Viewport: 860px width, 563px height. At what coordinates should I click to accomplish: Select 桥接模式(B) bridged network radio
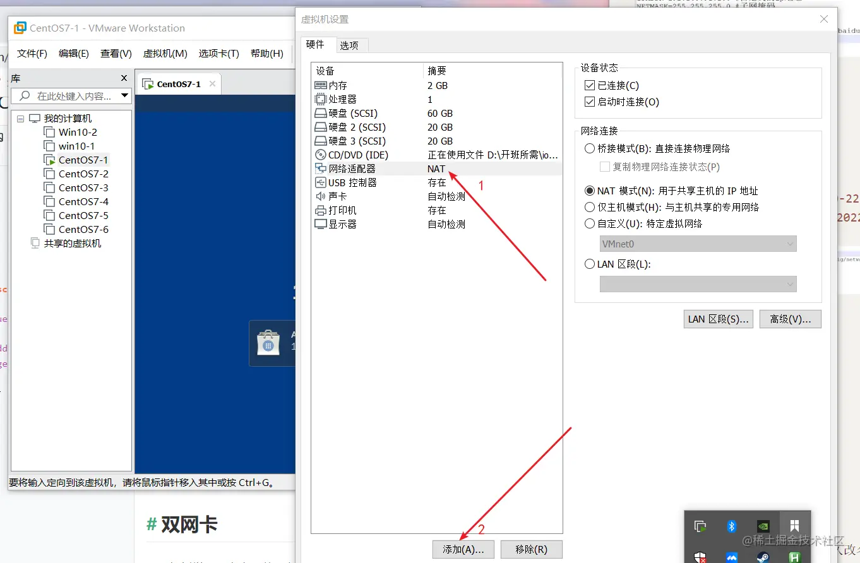[x=590, y=148]
